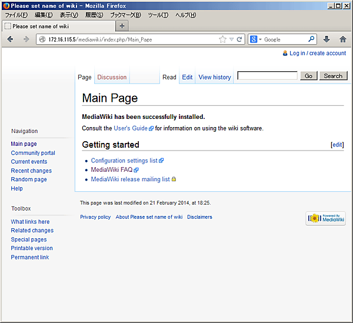Bookmark this page with the star icon

[x=222, y=39]
